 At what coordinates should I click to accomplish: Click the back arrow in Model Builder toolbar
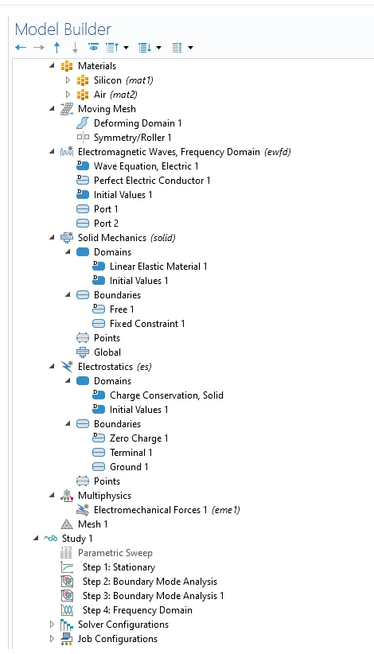pyautogui.click(x=21, y=48)
